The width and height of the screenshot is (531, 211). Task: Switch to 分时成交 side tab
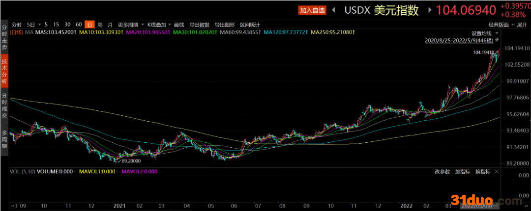click(x=4, y=105)
